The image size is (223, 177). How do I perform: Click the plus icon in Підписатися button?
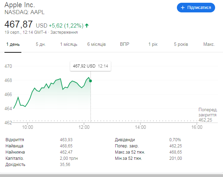tap(183, 8)
